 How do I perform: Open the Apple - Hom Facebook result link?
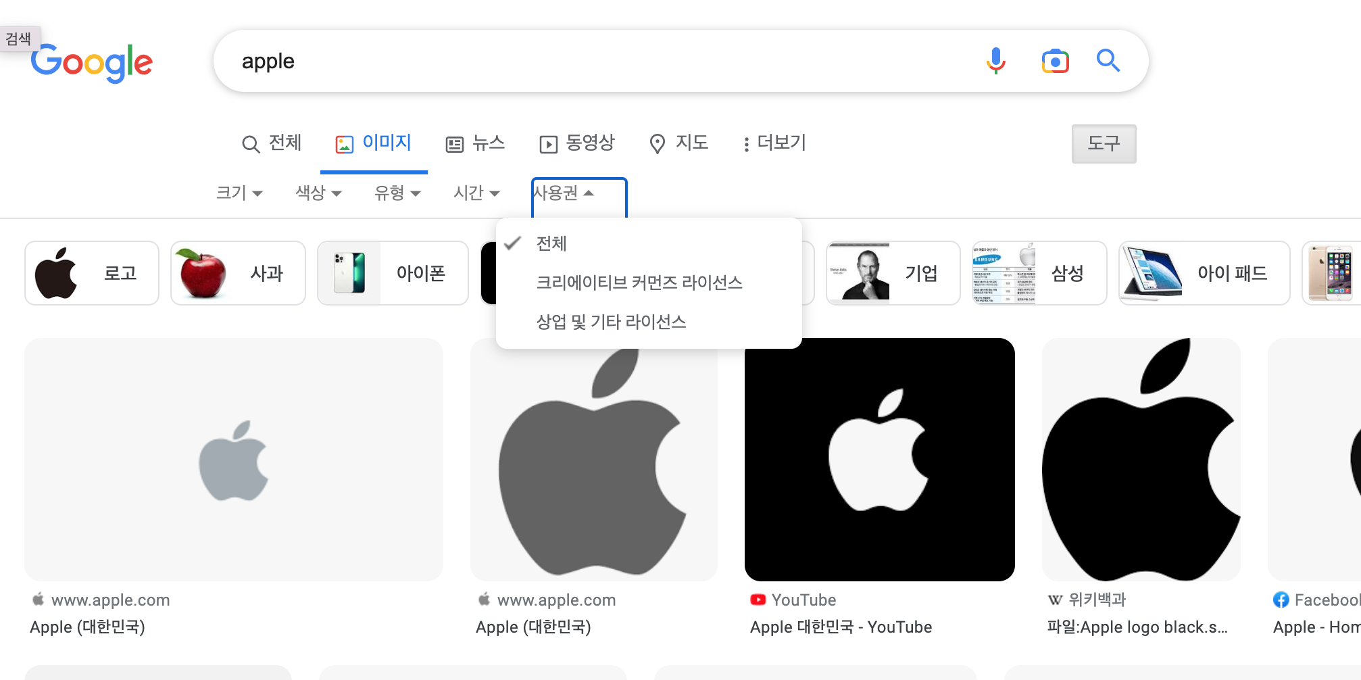tap(1316, 627)
